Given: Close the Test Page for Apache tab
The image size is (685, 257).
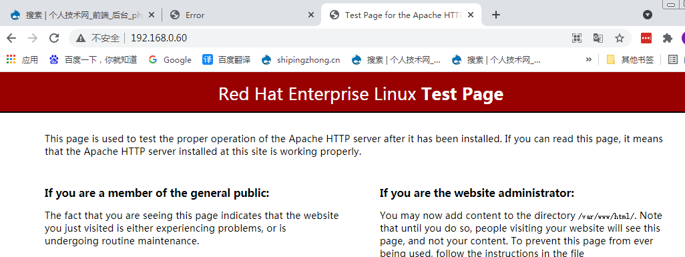Looking at the screenshot, I should [471, 15].
